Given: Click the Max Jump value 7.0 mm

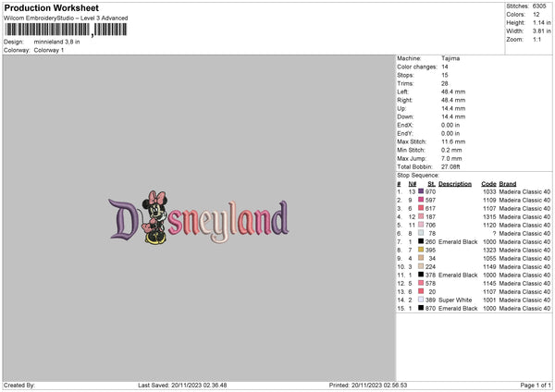Looking at the screenshot, I should tap(451, 158).
